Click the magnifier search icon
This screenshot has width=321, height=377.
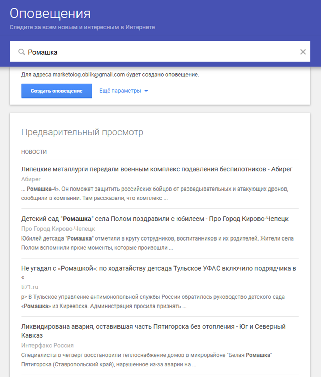point(22,52)
